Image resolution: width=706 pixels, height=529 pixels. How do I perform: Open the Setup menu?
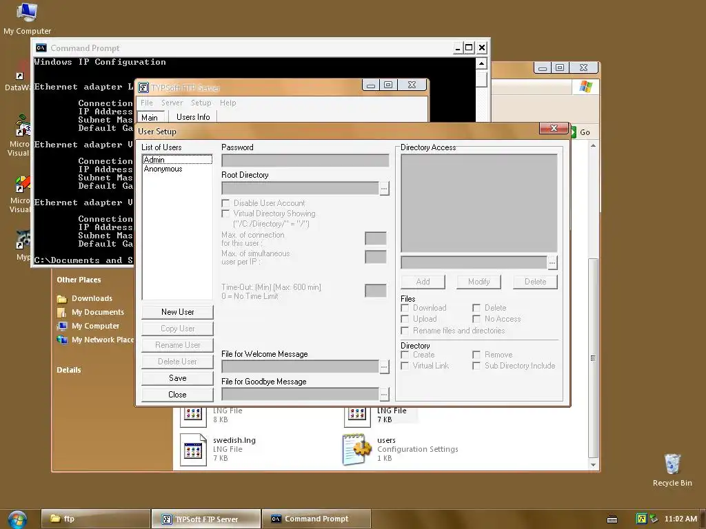point(201,103)
